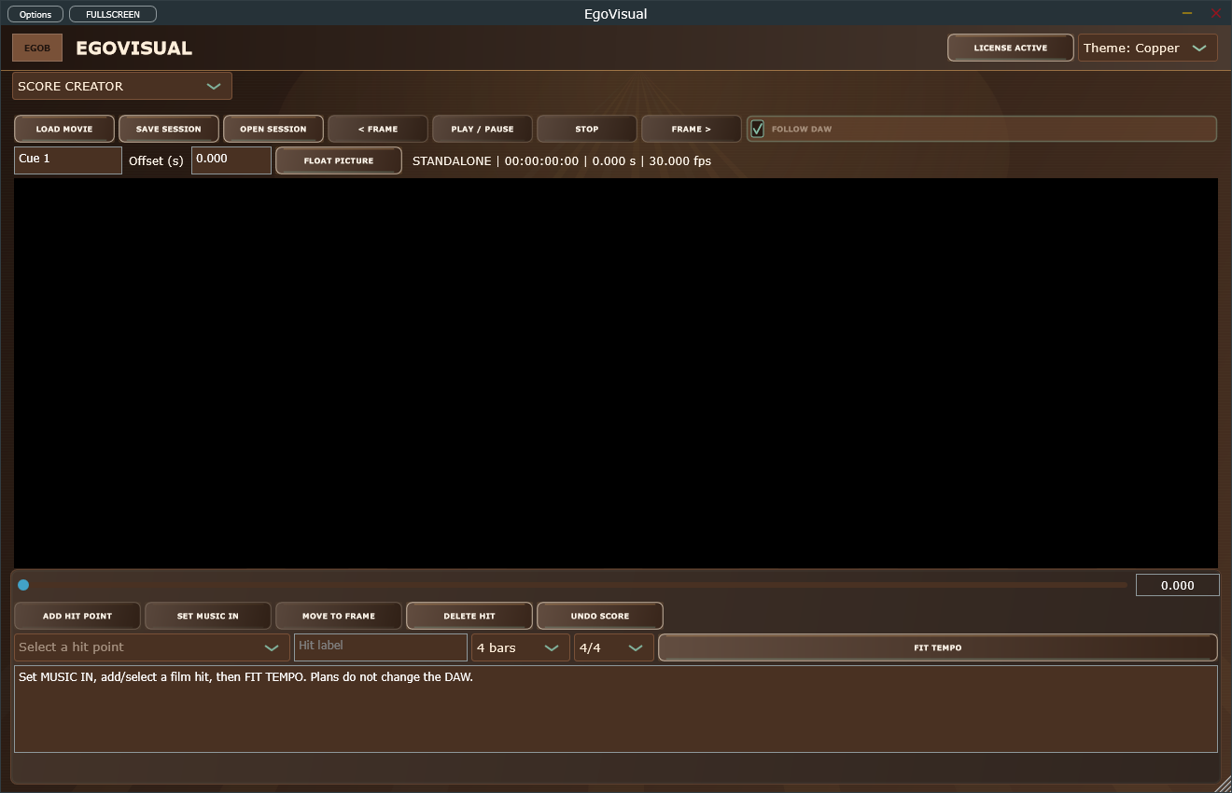The height and width of the screenshot is (793, 1232).
Task: Open the Theme: Copper dropdown
Action: 1148,48
